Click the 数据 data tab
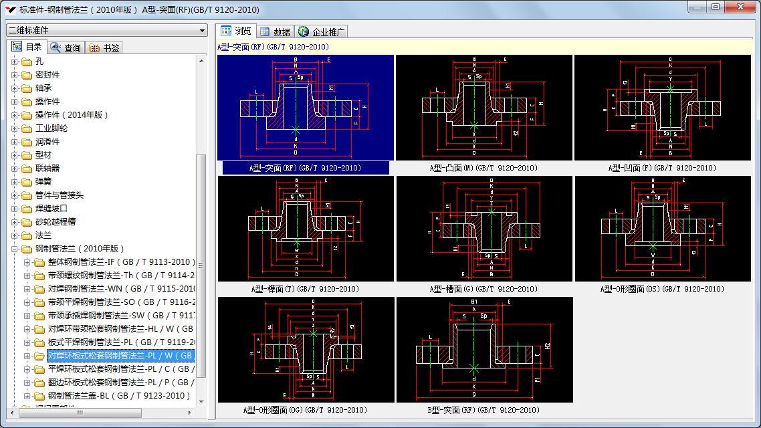This screenshot has height=428, width=761. coord(275,31)
